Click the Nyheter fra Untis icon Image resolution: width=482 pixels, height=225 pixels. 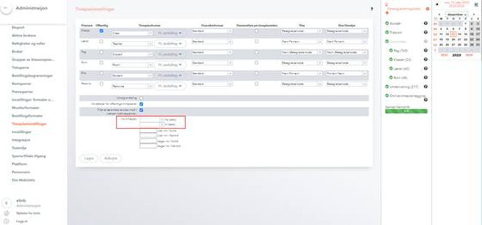tap(7, 213)
